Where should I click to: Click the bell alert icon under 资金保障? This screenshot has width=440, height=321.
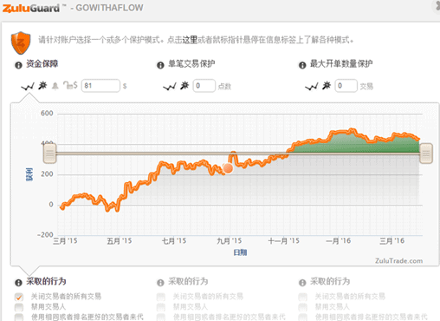pos(55,86)
